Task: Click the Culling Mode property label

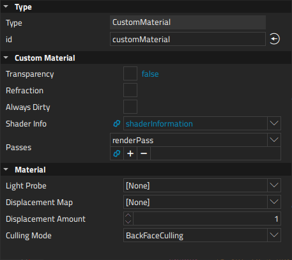Action: 29,236
